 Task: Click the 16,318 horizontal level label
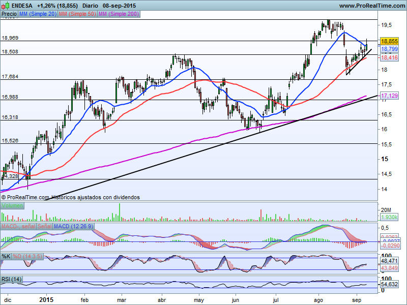pyautogui.click(x=10, y=117)
